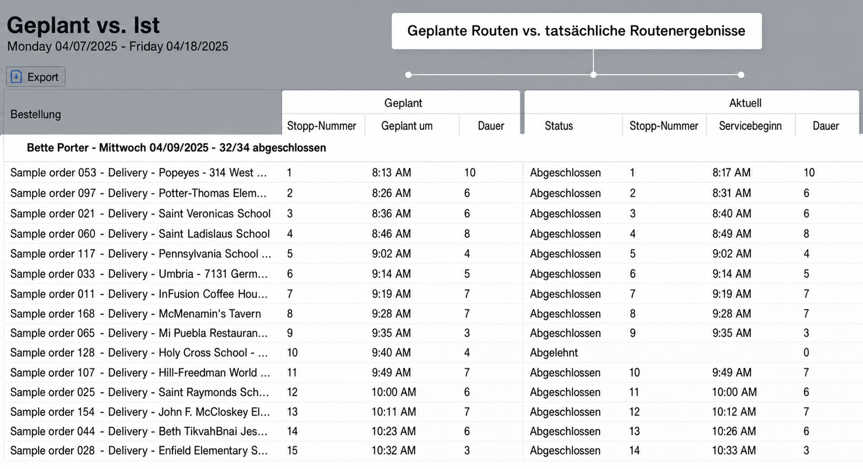Click the Servicebeginn column header
This screenshot has width=863, height=469.
750,126
